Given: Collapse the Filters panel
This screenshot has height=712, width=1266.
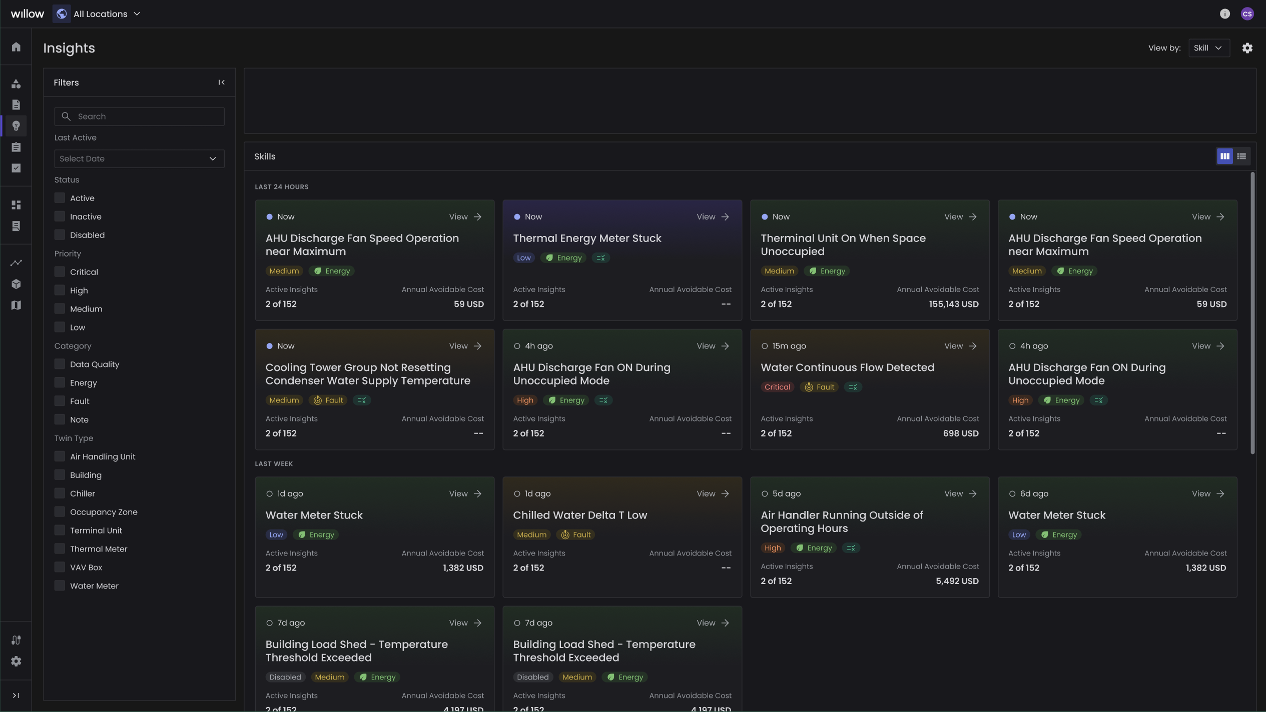Looking at the screenshot, I should pyautogui.click(x=222, y=82).
